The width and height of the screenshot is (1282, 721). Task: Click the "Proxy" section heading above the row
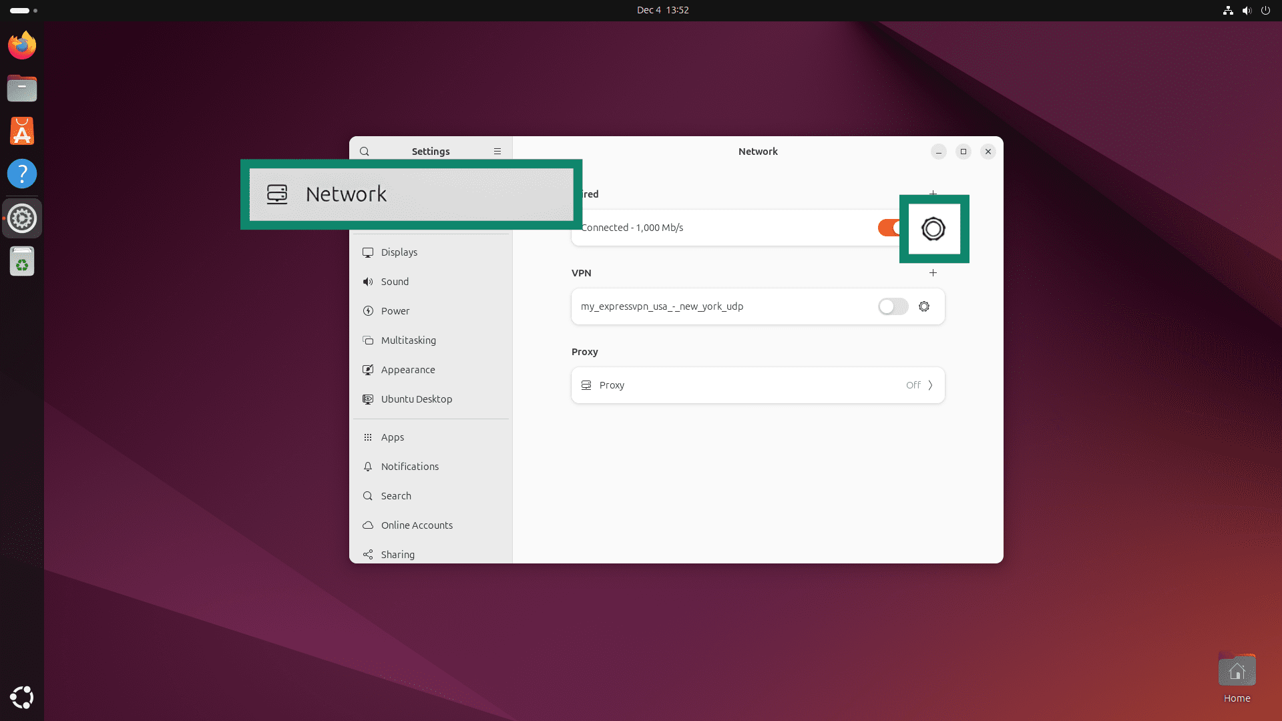tap(585, 352)
